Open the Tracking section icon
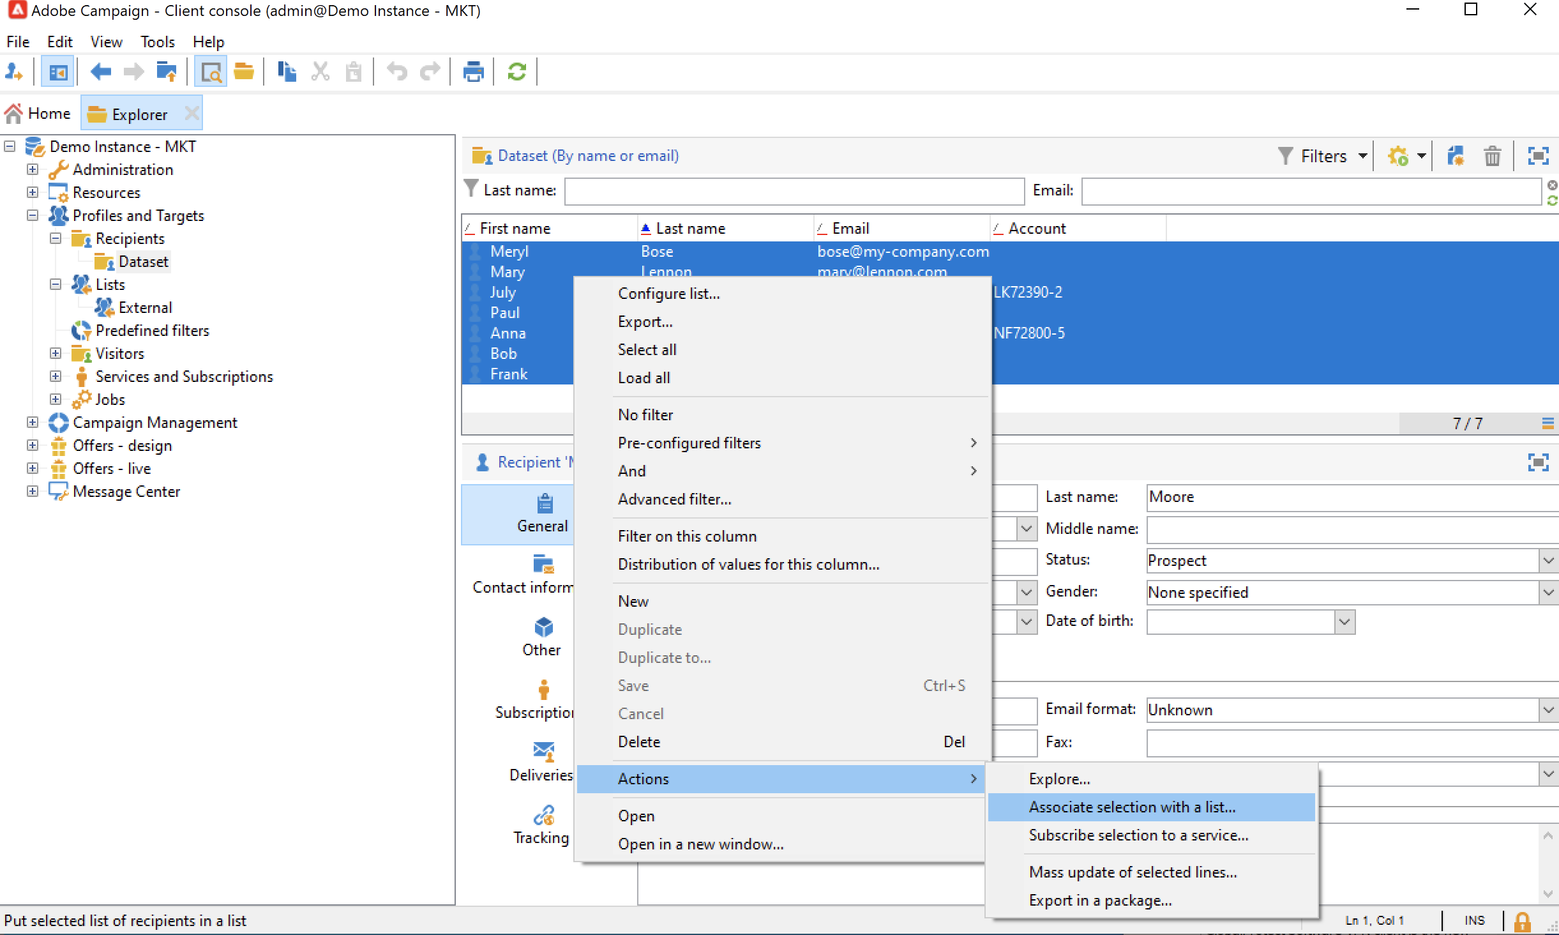The width and height of the screenshot is (1559, 935). pyautogui.click(x=543, y=816)
